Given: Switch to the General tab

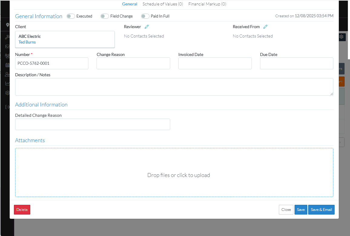Looking at the screenshot, I should click(x=130, y=4).
